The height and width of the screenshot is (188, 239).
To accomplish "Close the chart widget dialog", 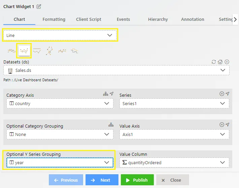I will coord(173,180).
